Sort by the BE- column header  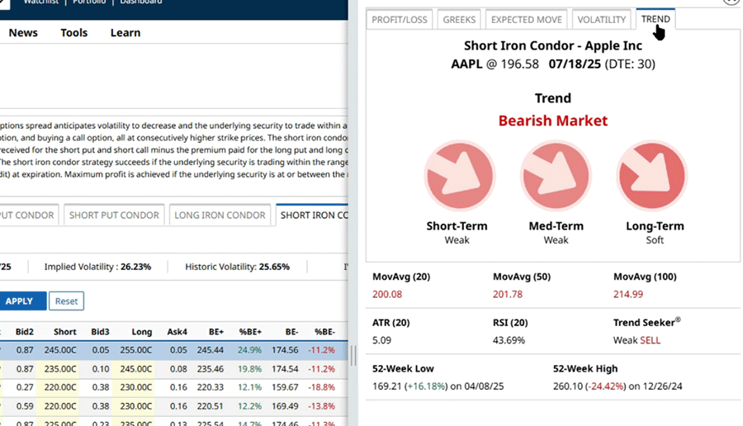point(291,332)
